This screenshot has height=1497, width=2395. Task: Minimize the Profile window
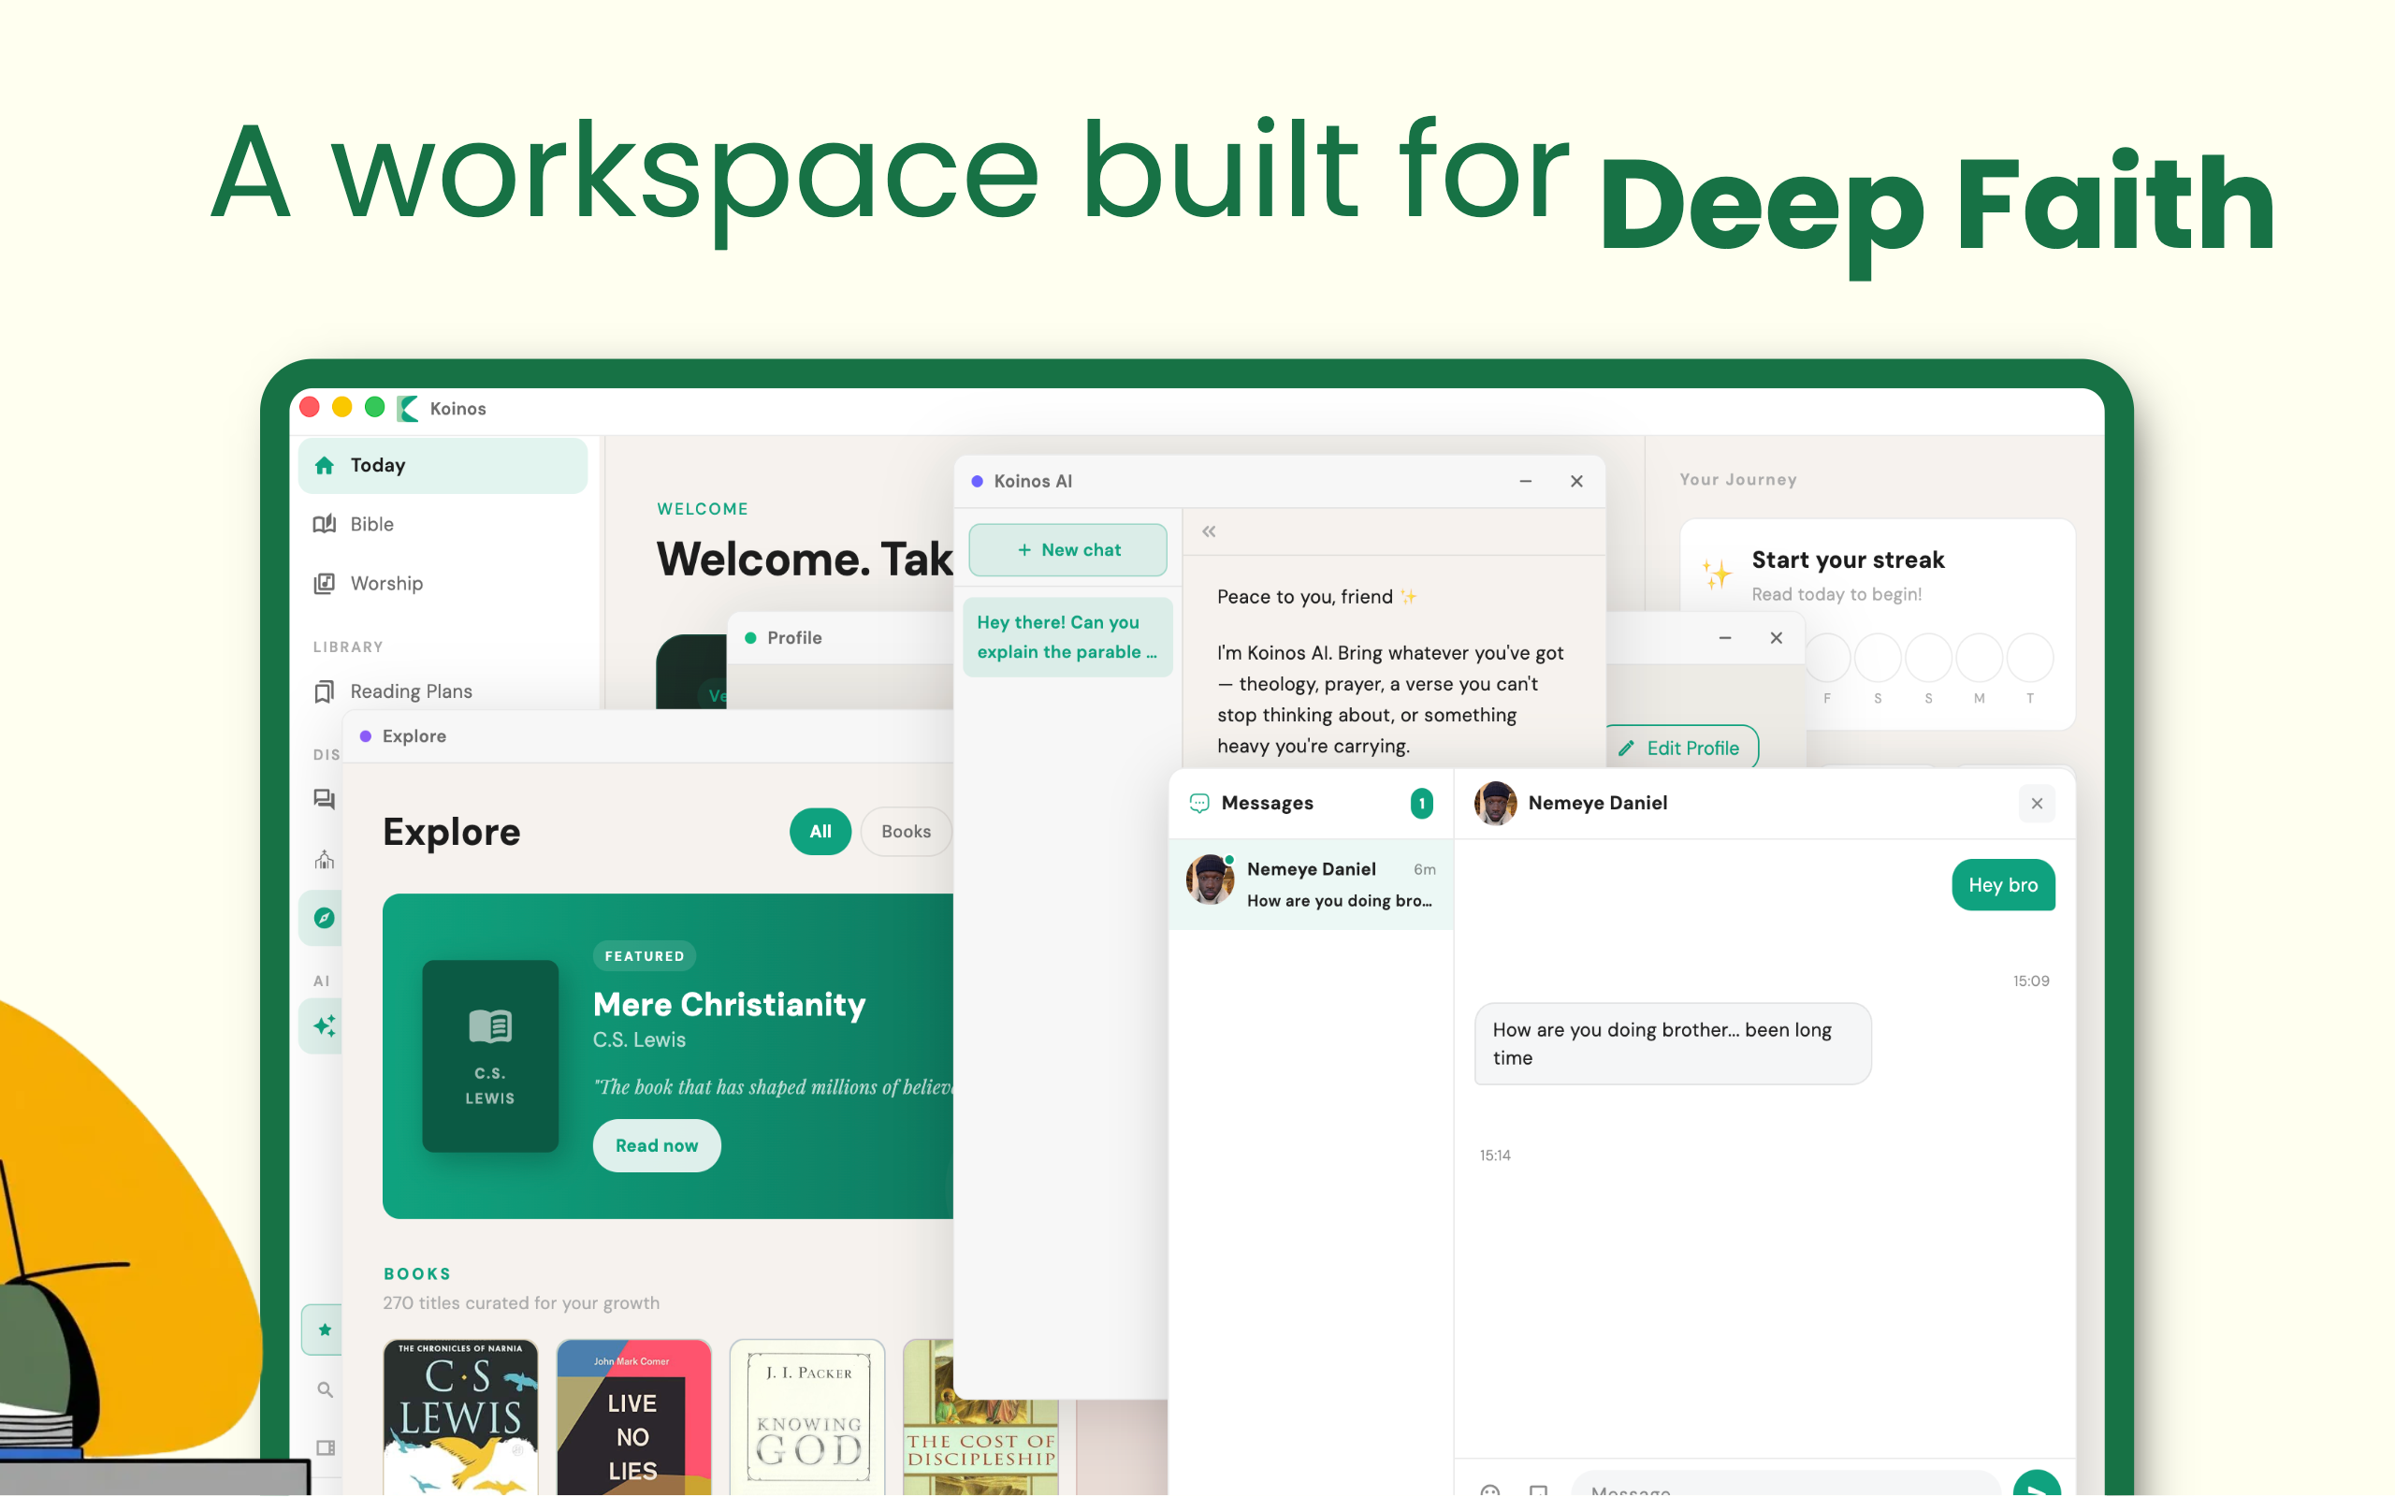click(x=1725, y=637)
